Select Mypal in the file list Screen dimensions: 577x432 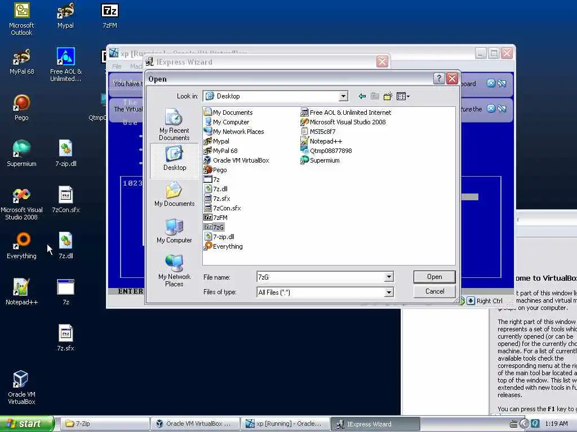tap(217, 141)
